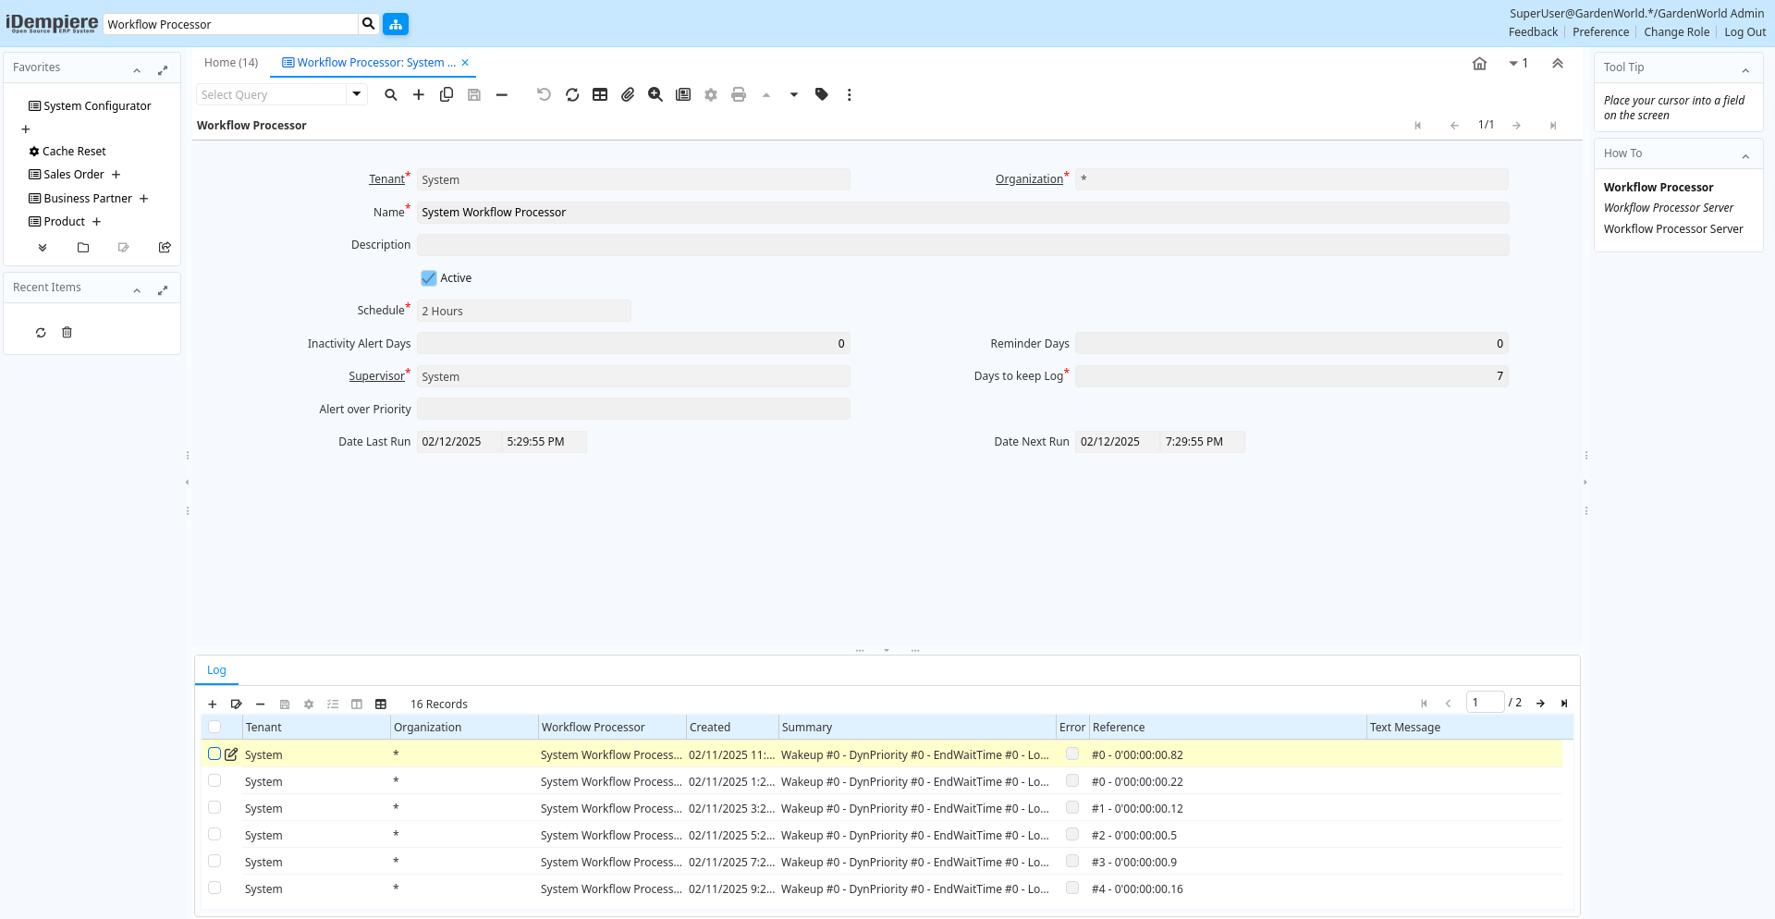Click the New Record plus icon in main toolbar
1775x919 pixels.
tap(419, 94)
